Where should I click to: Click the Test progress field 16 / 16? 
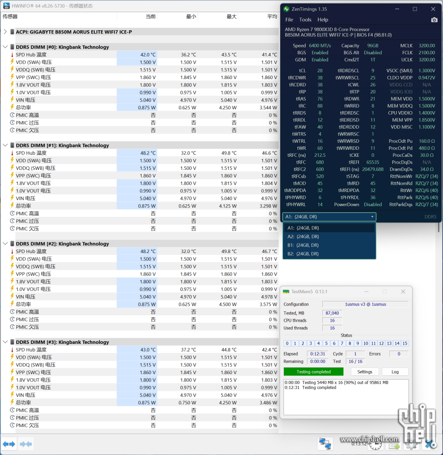[x=355, y=361]
